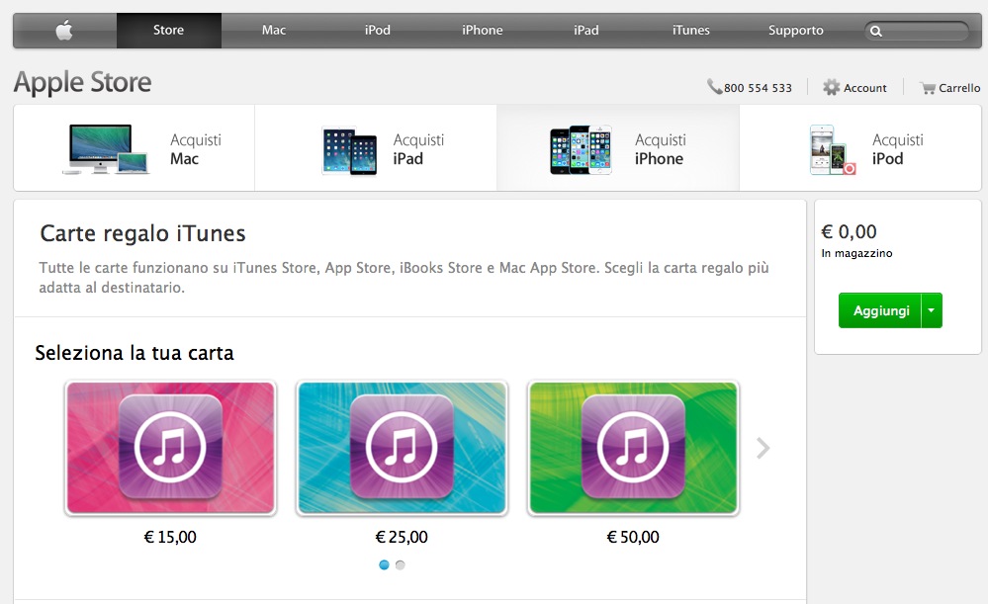Screen dimensions: 988x604
Task: Click the green Aggiungi button
Action: (x=879, y=309)
